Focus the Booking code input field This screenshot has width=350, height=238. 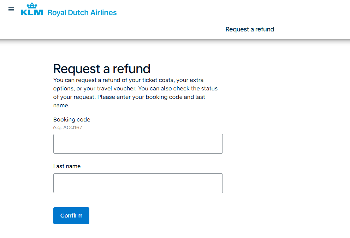tap(138, 144)
